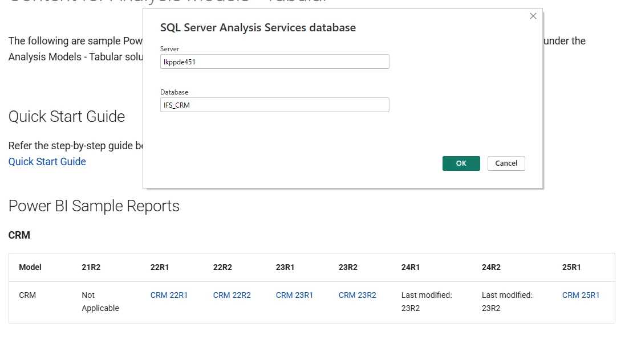This screenshot has width=637, height=340.
Task: Click the Not Applicable table cell
Action: pyautogui.click(x=100, y=301)
